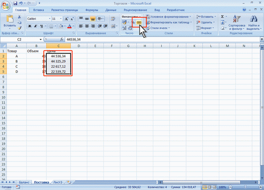This screenshot has height=190, width=264.
Task: Expand the Name Box dropdown arrow
Action: pyautogui.click(x=40, y=40)
